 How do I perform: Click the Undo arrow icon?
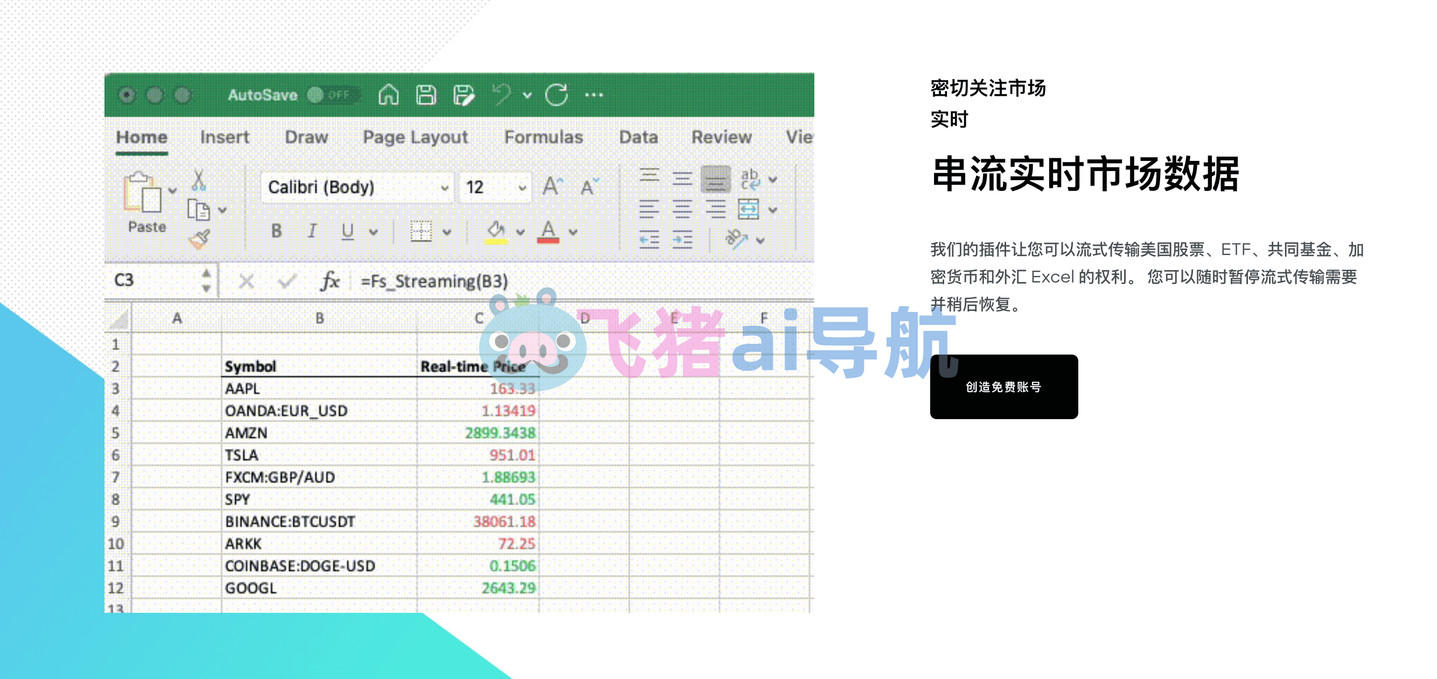[501, 94]
